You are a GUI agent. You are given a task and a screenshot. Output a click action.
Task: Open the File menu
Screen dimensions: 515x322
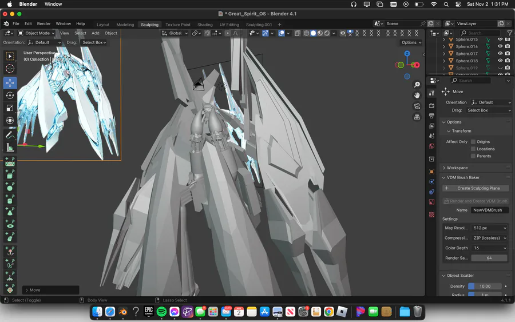pos(16,23)
